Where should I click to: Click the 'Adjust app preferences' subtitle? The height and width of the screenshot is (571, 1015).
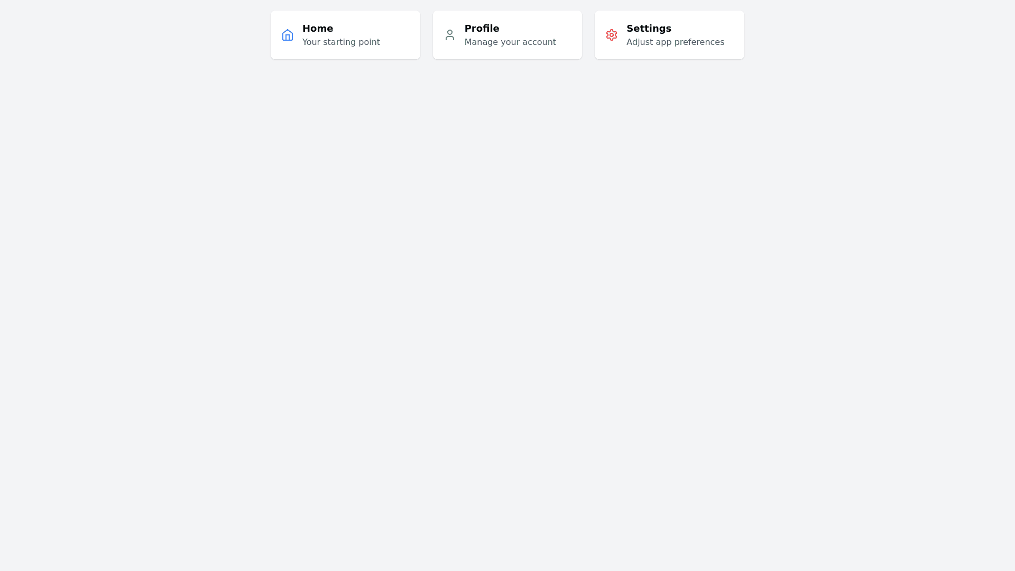(675, 42)
